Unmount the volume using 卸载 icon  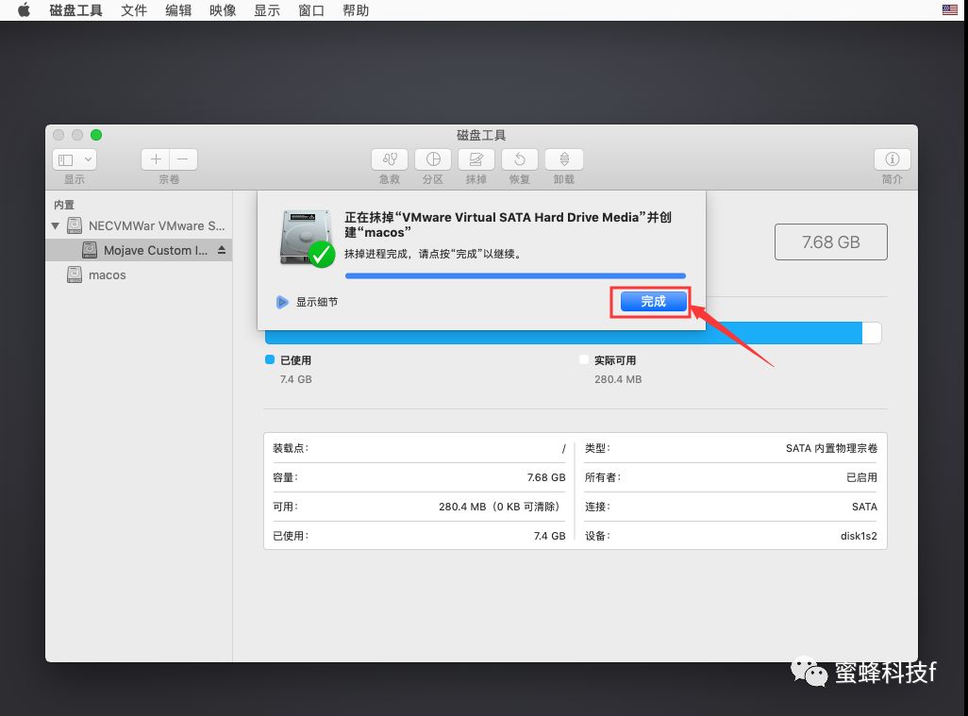pos(562,159)
